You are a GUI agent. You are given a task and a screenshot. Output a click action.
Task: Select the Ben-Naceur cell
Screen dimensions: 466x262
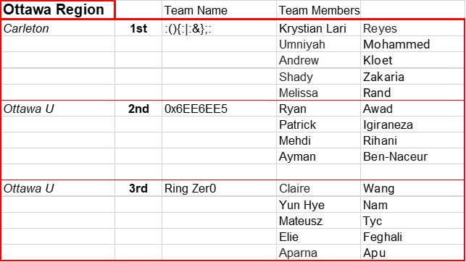pyautogui.click(x=412, y=156)
